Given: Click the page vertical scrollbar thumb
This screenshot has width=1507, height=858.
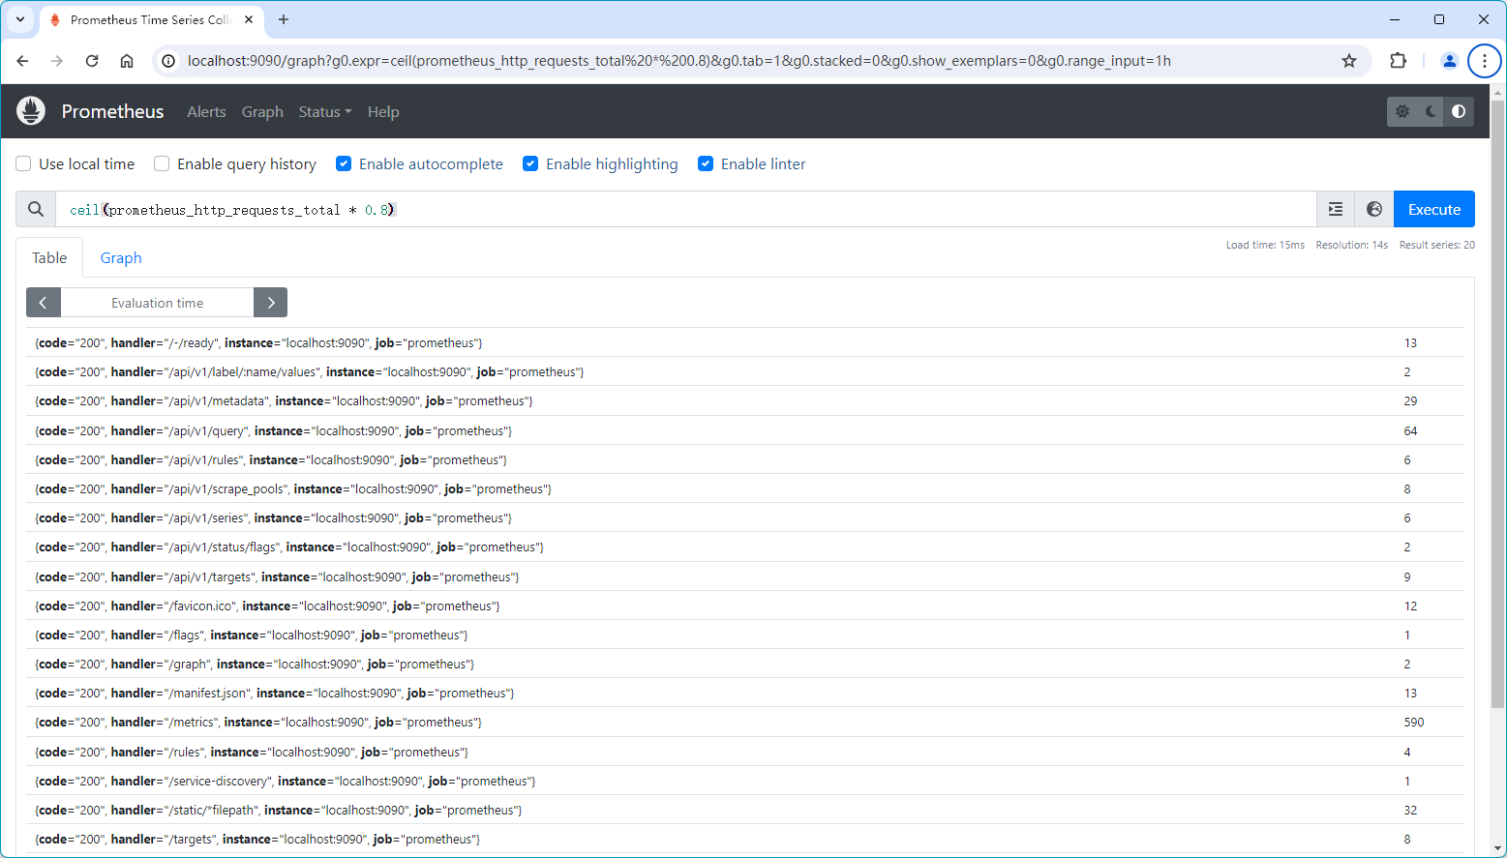Looking at the screenshot, I should click(x=1498, y=403).
